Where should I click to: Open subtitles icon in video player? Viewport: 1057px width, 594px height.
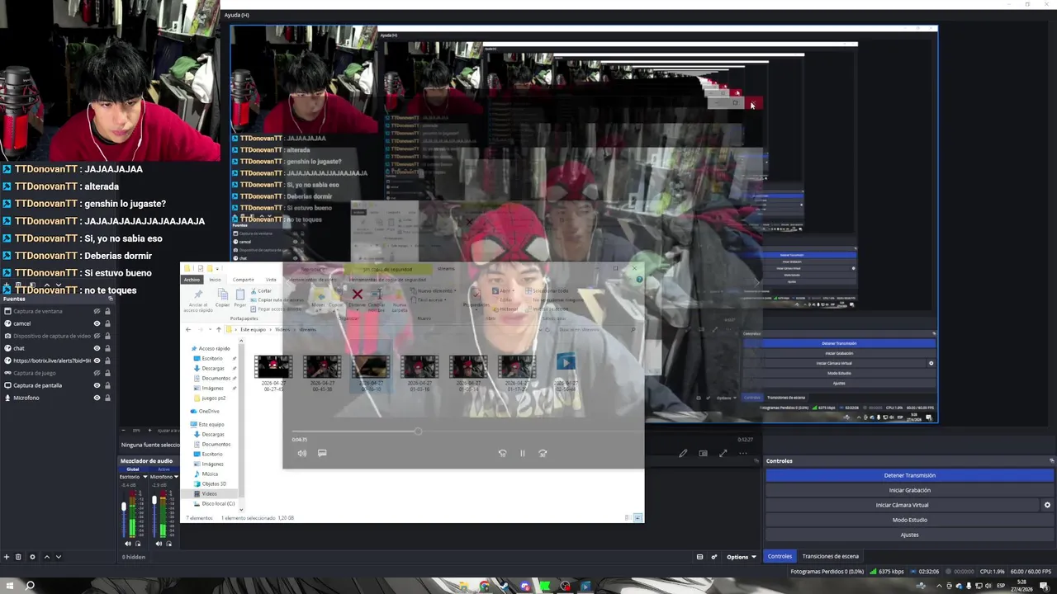pyautogui.click(x=322, y=453)
